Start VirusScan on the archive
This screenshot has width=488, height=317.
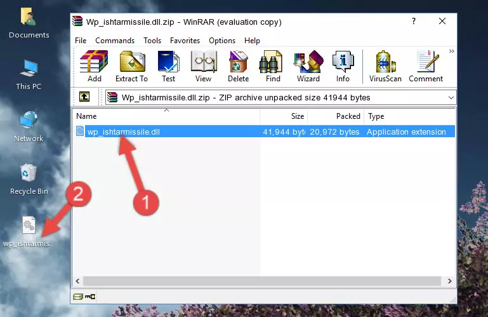point(385,66)
